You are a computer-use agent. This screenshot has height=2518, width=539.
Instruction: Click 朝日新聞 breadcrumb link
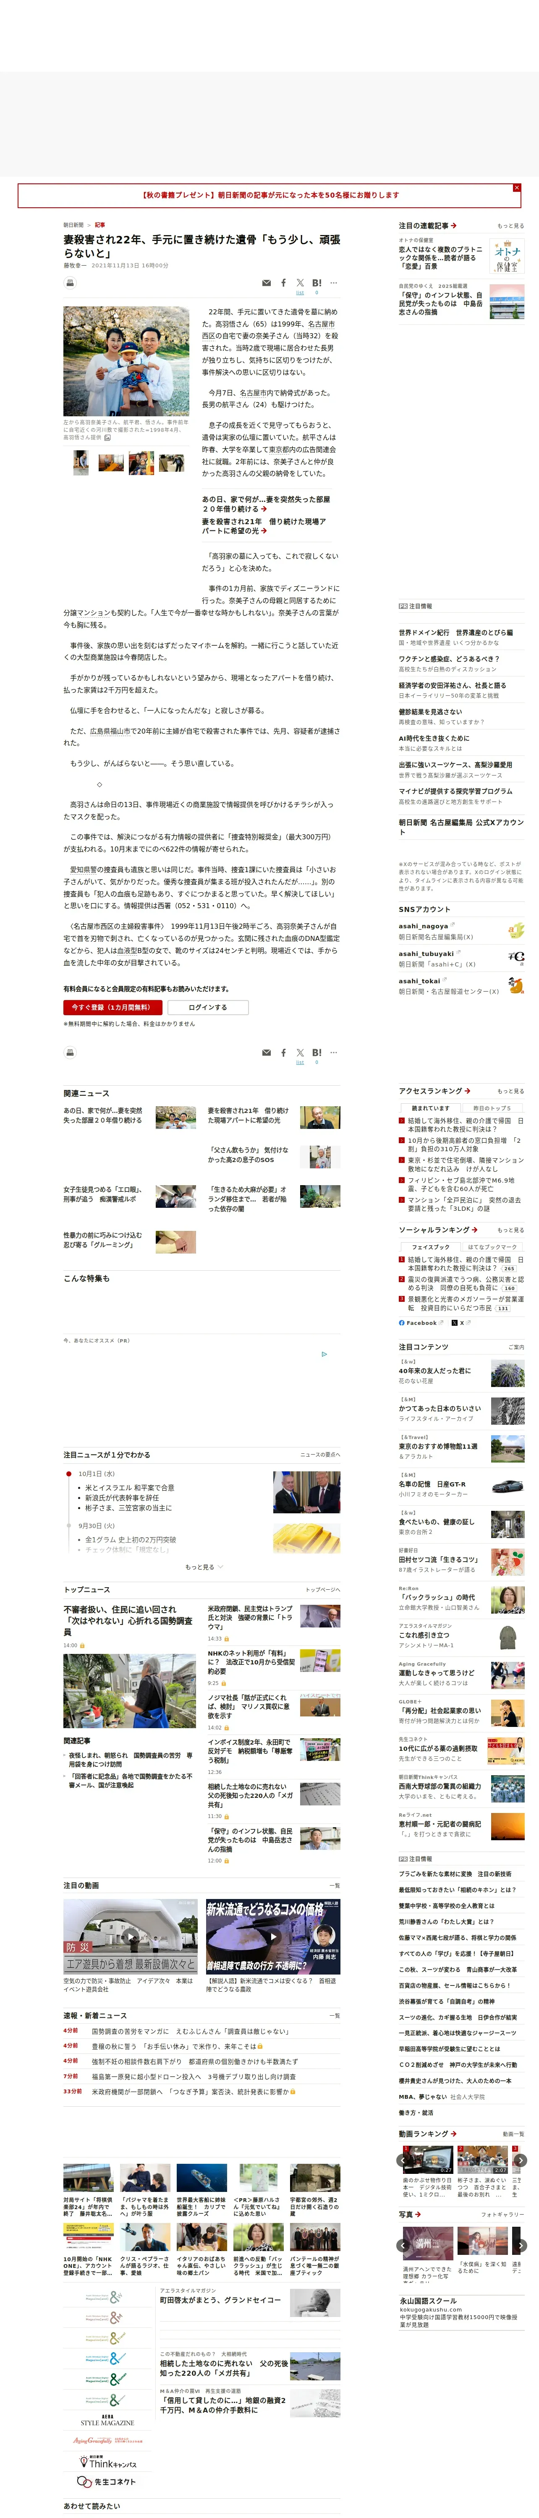click(73, 225)
